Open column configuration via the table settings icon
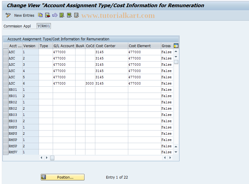The image size is (249, 184). point(176,46)
